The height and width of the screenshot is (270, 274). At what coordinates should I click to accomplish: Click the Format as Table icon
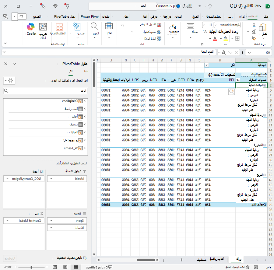[159, 32]
